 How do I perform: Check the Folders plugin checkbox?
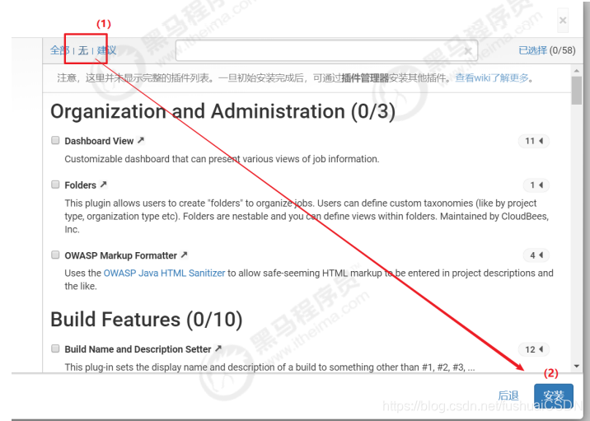pyautogui.click(x=55, y=185)
